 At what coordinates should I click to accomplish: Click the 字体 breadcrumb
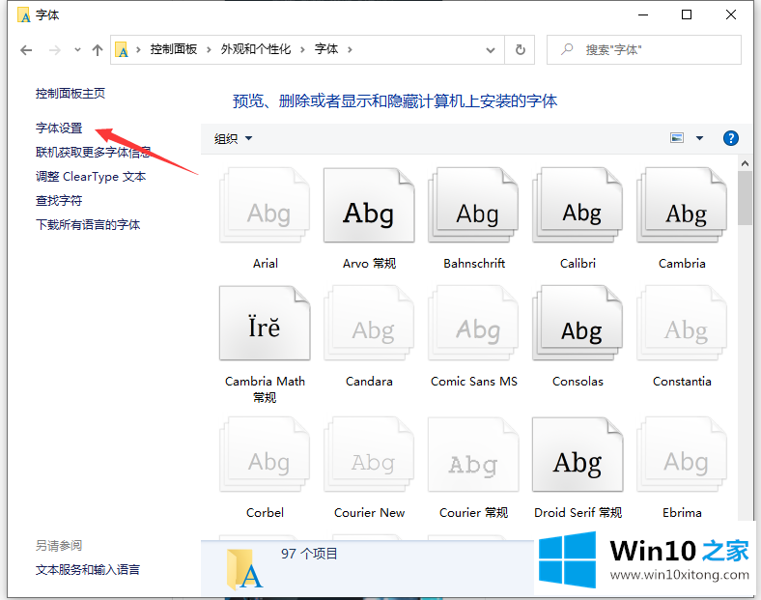(326, 49)
